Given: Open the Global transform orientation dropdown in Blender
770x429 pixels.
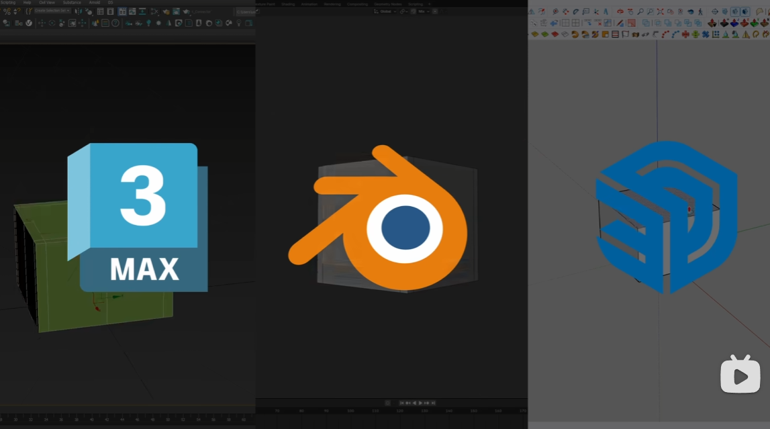Looking at the screenshot, I should (x=385, y=11).
